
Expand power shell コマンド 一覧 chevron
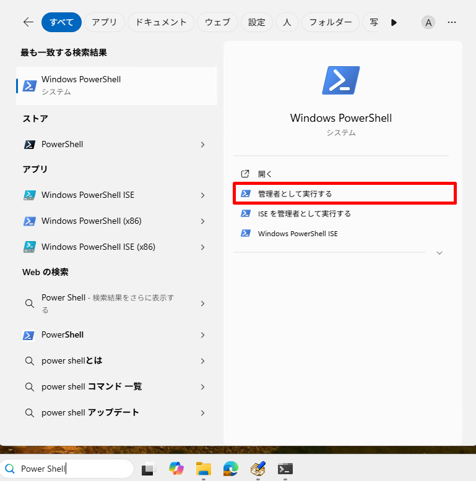[x=202, y=387]
